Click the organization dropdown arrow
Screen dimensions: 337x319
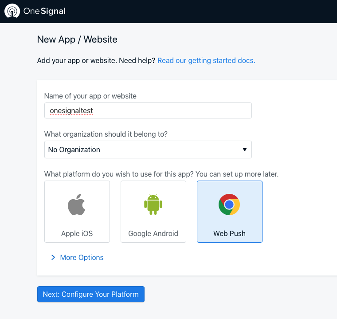(244, 150)
